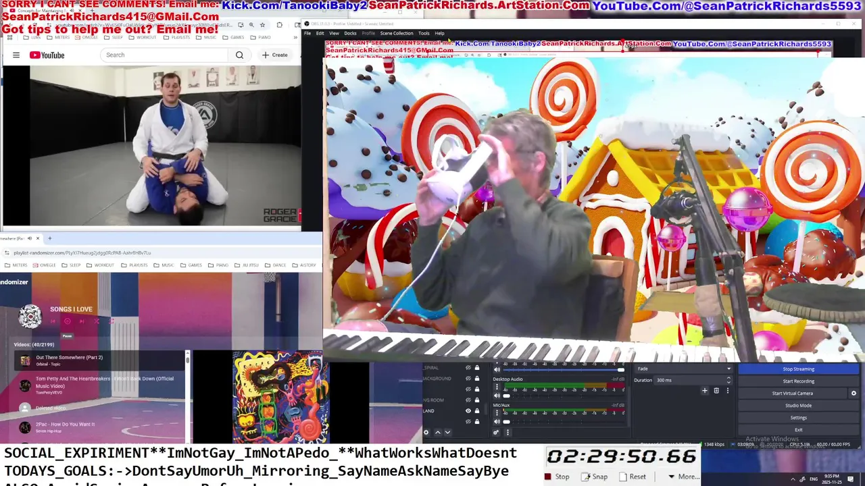Step the transition Duration spinner
Image resolution: width=865 pixels, height=486 pixels.
(x=728, y=380)
